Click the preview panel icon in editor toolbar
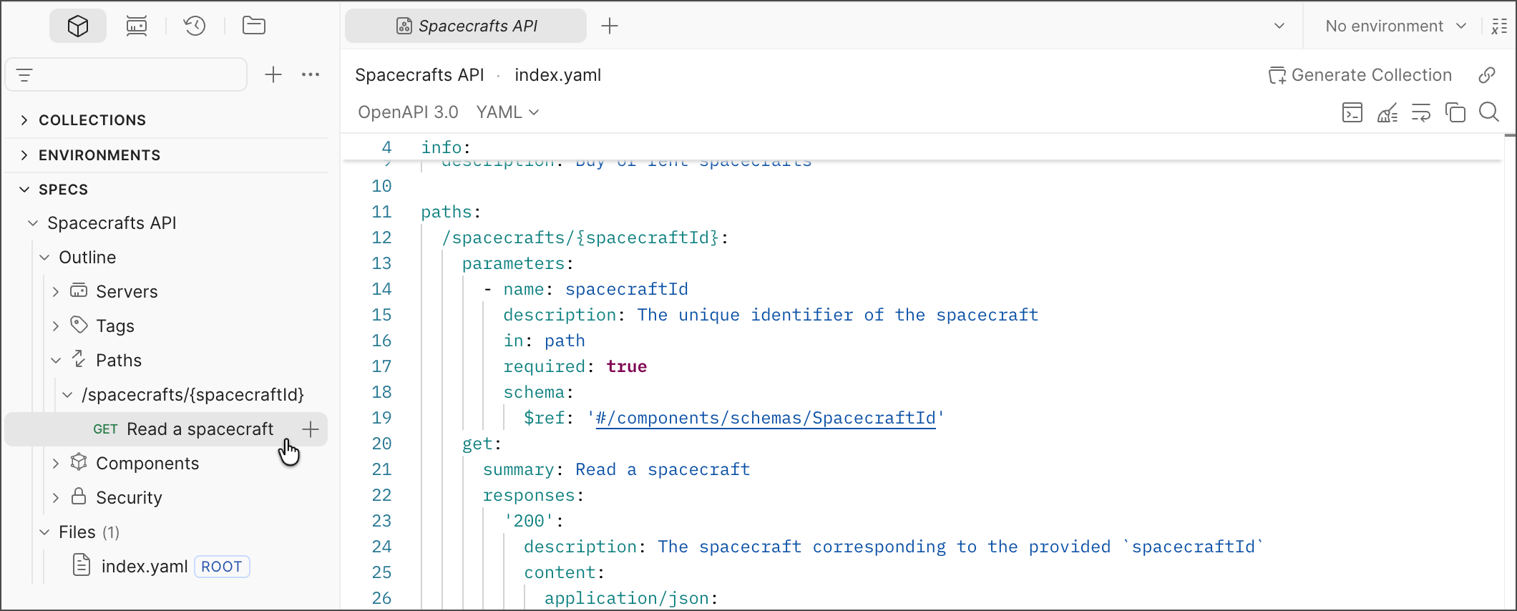The width and height of the screenshot is (1517, 611). 1352,112
